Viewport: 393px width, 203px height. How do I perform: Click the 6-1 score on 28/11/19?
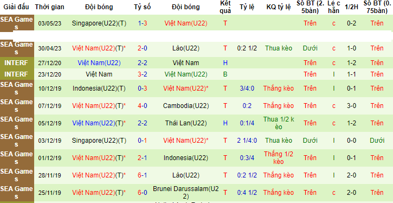tap(142, 175)
